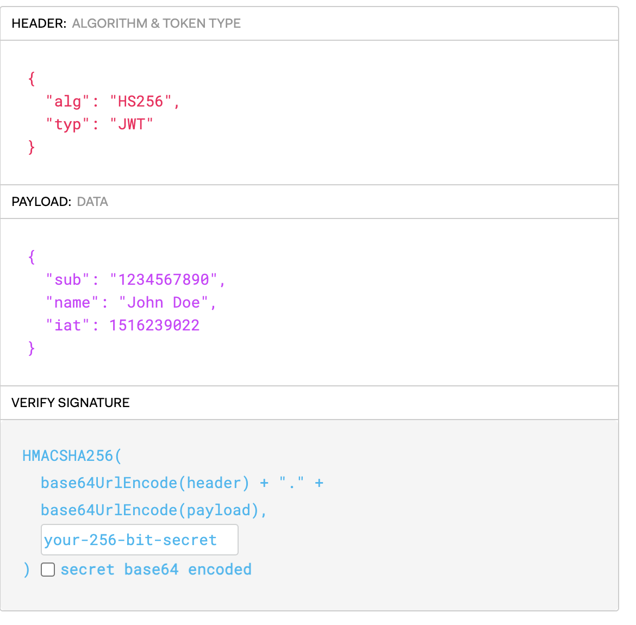This screenshot has width=636, height=625.
Task: Click the "HS256" algorithm value
Action: coord(140,102)
